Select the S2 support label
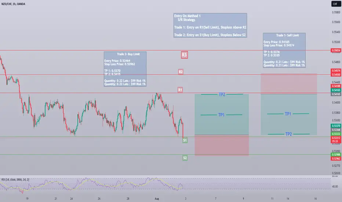Viewport: 342px width, 202px height. [185, 158]
